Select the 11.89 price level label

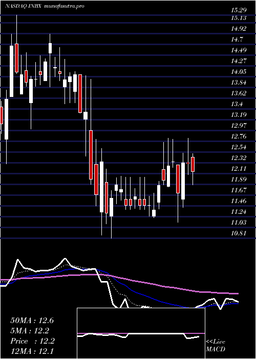coord(239,180)
